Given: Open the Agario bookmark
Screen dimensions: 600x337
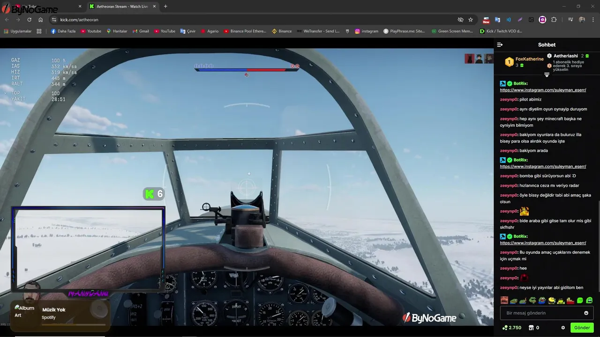Looking at the screenshot, I should (x=210, y=31).
